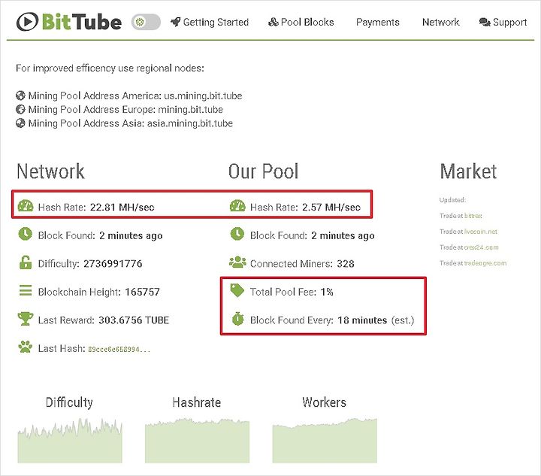Select America pool address us.mining.bit.tube
This screenshot has height=476, width=541.
(x=203, y=96)
